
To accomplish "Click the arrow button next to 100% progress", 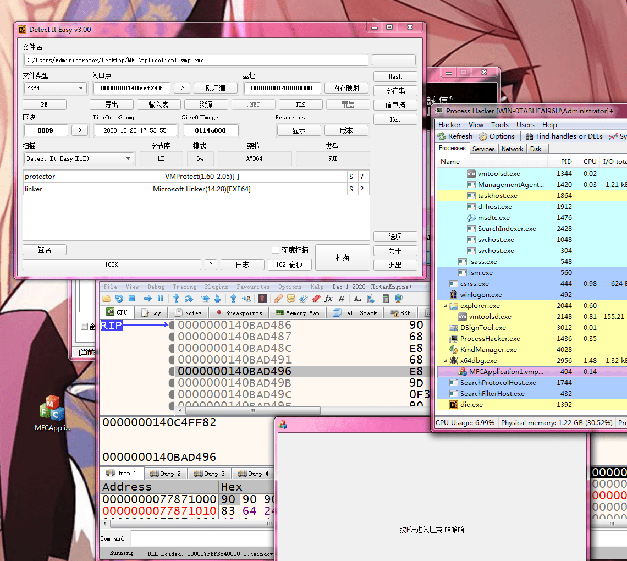I will coord(211,265).
